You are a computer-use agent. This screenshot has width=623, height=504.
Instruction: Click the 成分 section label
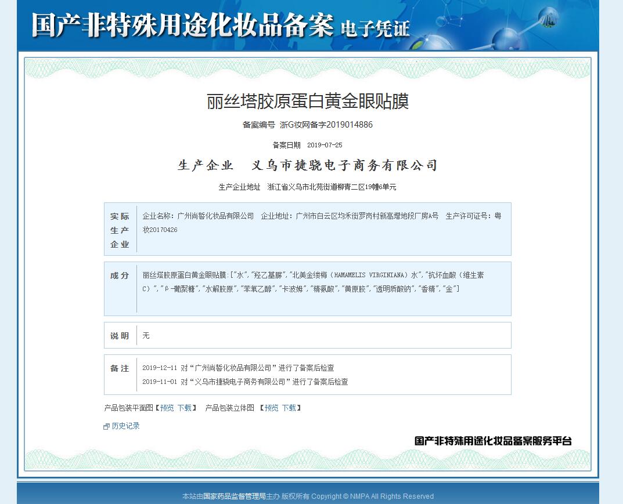(120, 275)
